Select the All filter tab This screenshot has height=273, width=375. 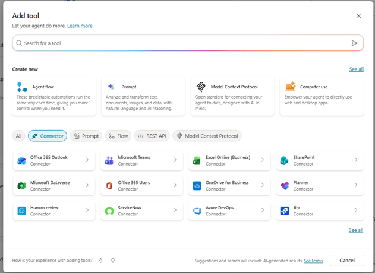(18, 136)
